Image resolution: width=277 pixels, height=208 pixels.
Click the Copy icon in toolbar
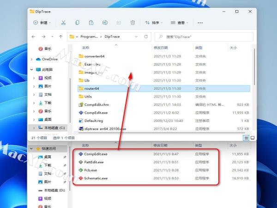[77, 23]
